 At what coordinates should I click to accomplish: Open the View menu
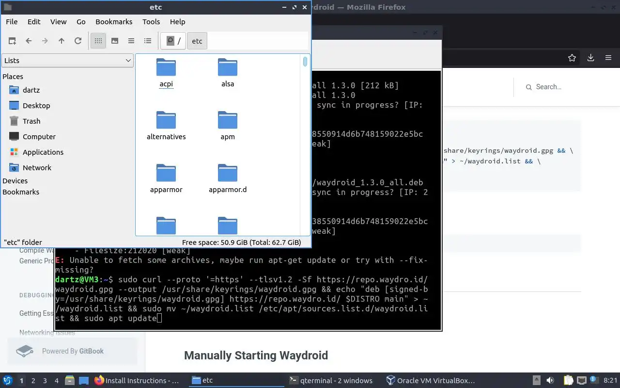pos(59,22)
